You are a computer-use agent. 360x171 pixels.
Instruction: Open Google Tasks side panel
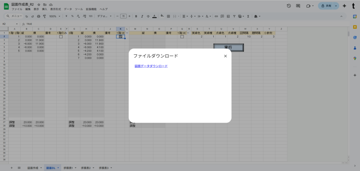point(355,38)
